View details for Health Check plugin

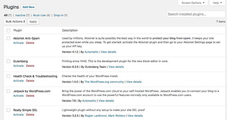(134, 82)
